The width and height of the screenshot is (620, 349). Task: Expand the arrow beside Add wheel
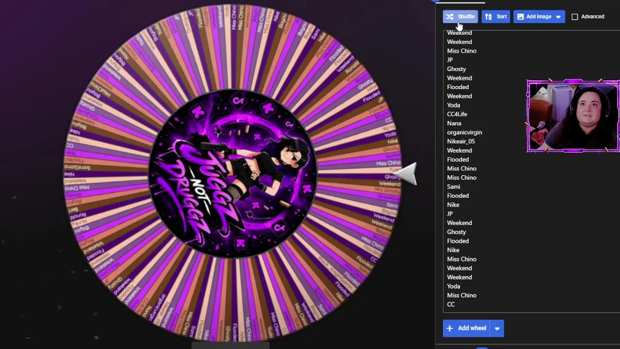[497, 328]
